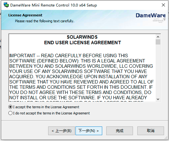Image resolution: width=169 pixels, height=141 pixels.
Task: Click the license scrollbar thumb
Action: pyautogui.click(x=158, y=42)
